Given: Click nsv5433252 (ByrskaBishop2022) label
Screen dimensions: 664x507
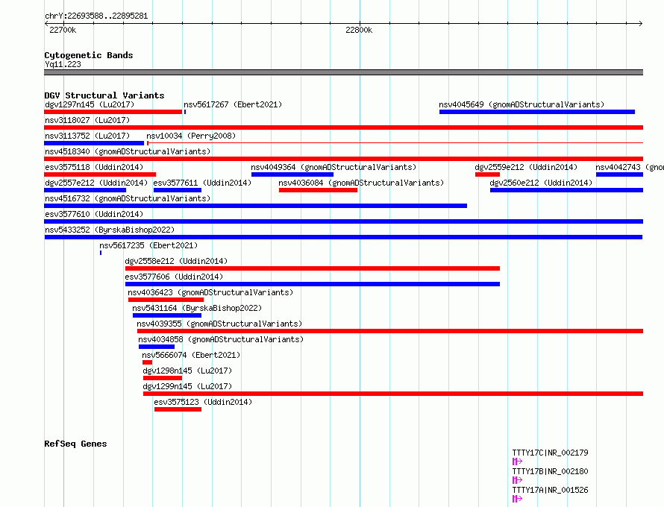Looking at the screenshot, I should click(x=110, y=230).
